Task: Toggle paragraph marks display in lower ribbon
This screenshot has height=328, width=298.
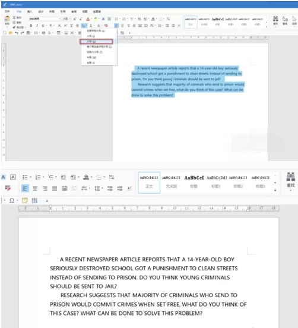Action: point(129,188)
